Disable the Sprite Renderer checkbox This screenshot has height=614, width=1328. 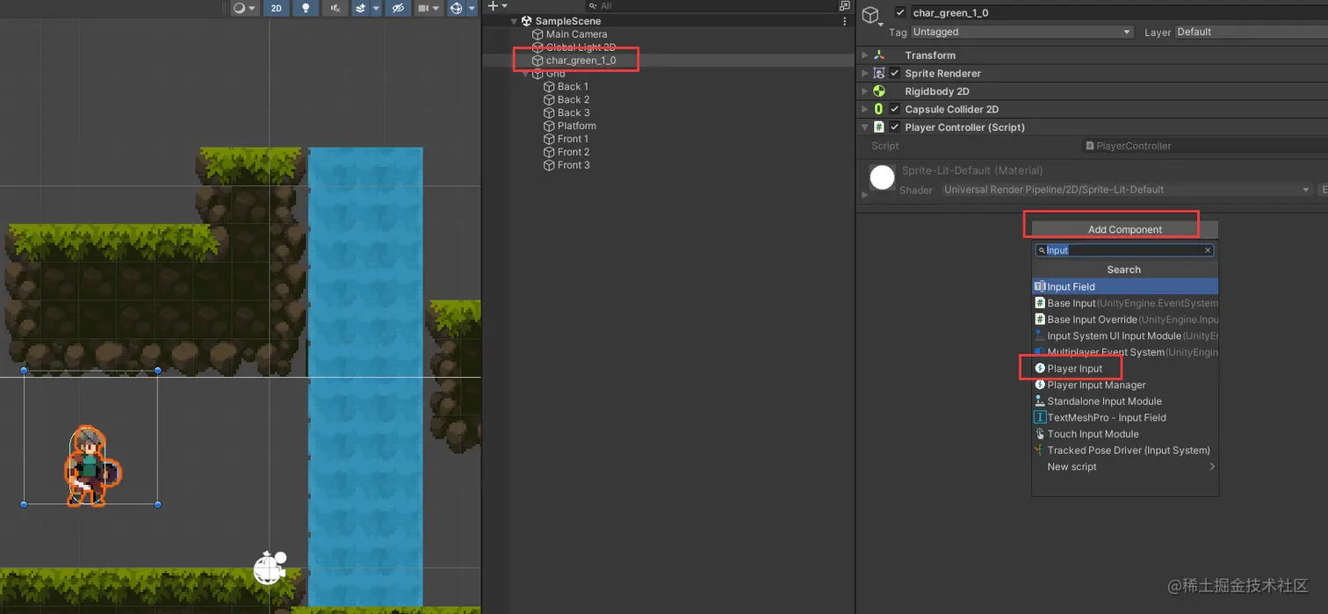click(895, 74)
